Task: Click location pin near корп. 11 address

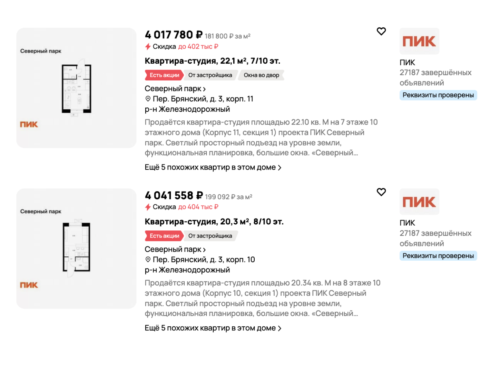Action: (148, 99)
